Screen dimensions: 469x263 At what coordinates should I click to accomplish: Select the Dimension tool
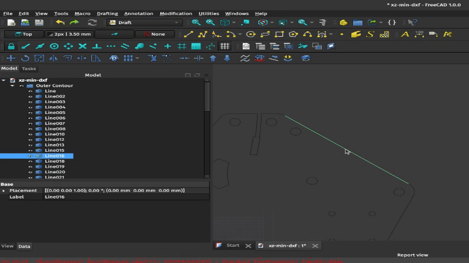click(420, 35)
